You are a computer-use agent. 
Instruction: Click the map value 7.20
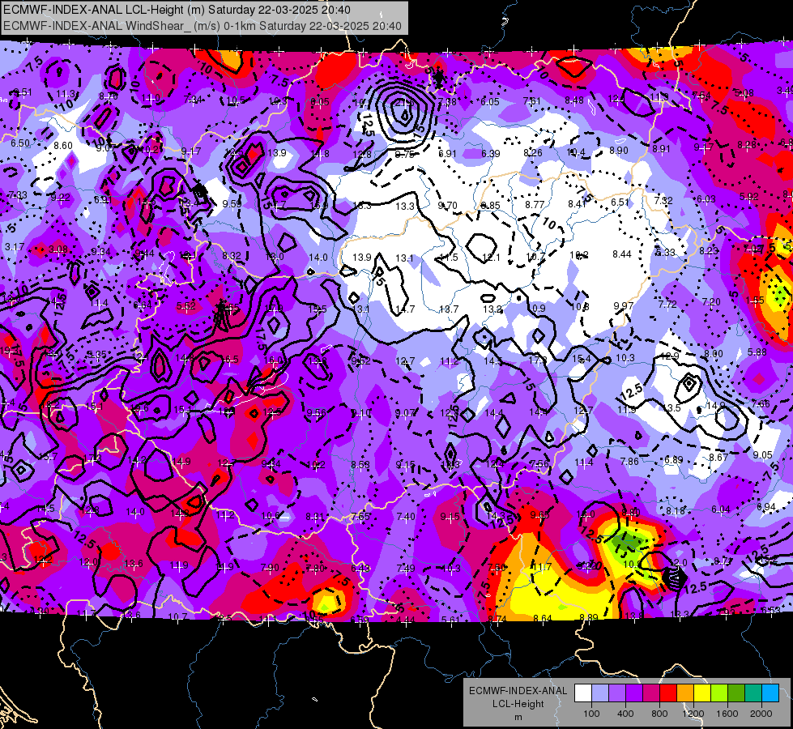click(711, 301)
